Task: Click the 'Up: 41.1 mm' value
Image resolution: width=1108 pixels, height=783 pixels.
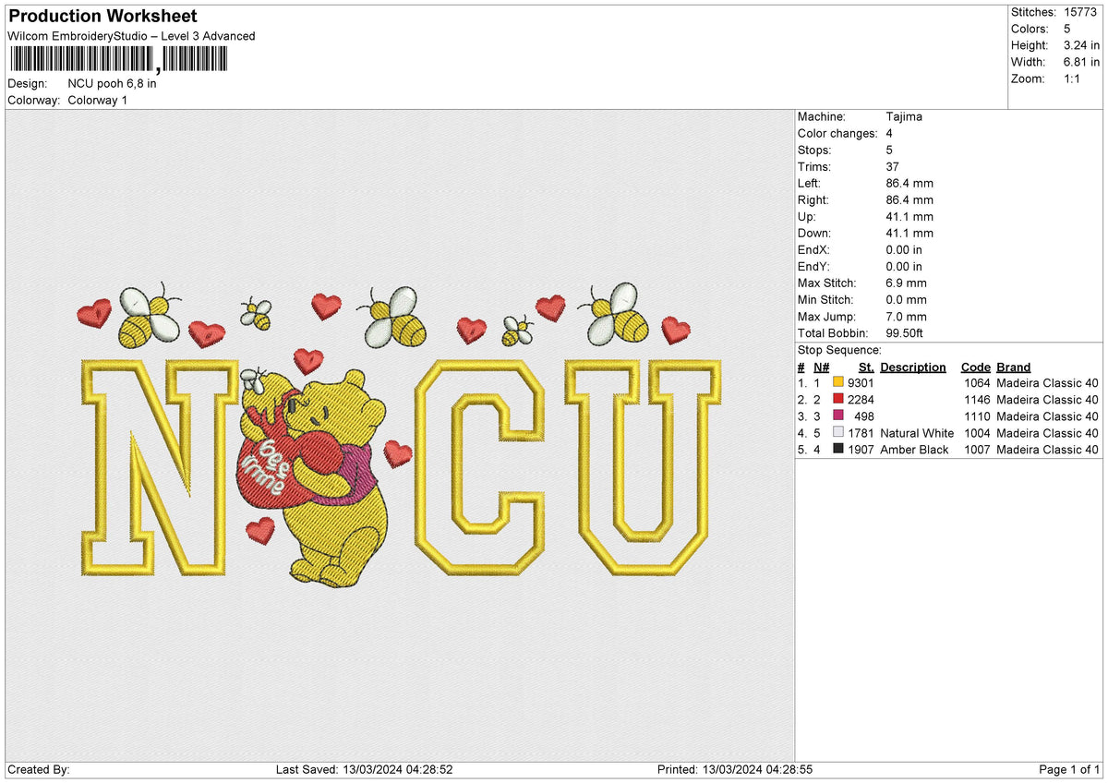Action: (x=909, y=216)
